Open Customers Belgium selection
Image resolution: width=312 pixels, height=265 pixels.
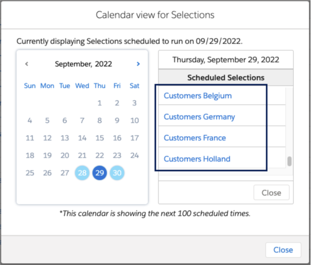[x=197, y=96]
